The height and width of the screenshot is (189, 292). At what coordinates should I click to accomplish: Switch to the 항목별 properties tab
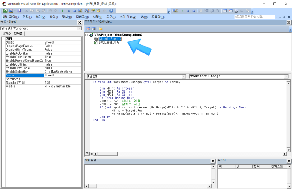coord(18,34)
